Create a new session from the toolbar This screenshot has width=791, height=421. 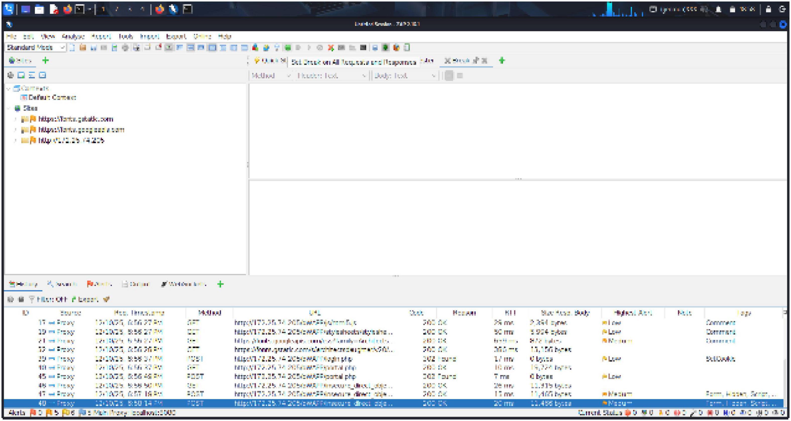click(72, 48)
